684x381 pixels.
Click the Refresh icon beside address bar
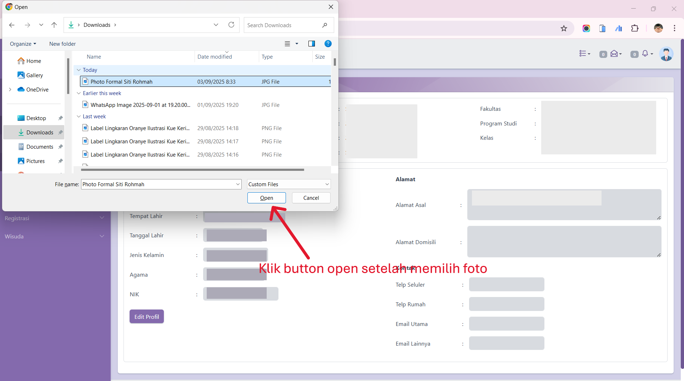(231, 25)
